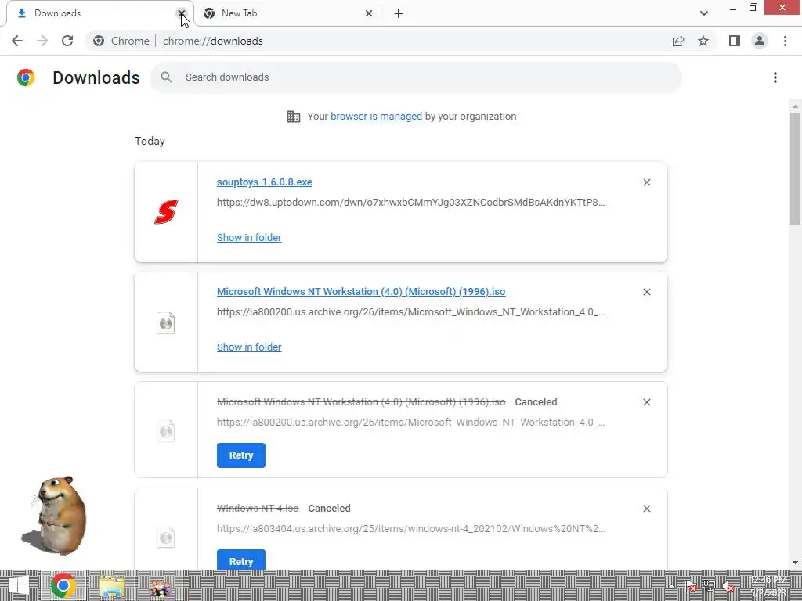Open the profile avatar menu
Screen dimensions: 802x601
(760, 41)
